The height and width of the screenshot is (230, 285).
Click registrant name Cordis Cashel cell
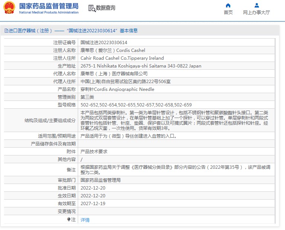point(113,50)
